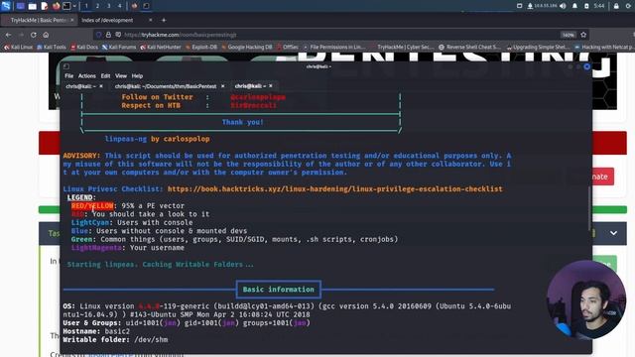Viewport: 635px width, 357px height.
Task: Click the battery power icon in tray
Action: point(586,6)
